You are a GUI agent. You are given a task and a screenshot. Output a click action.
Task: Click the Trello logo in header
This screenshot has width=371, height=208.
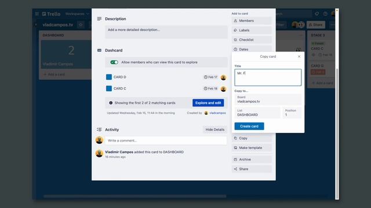click(51, 14)
